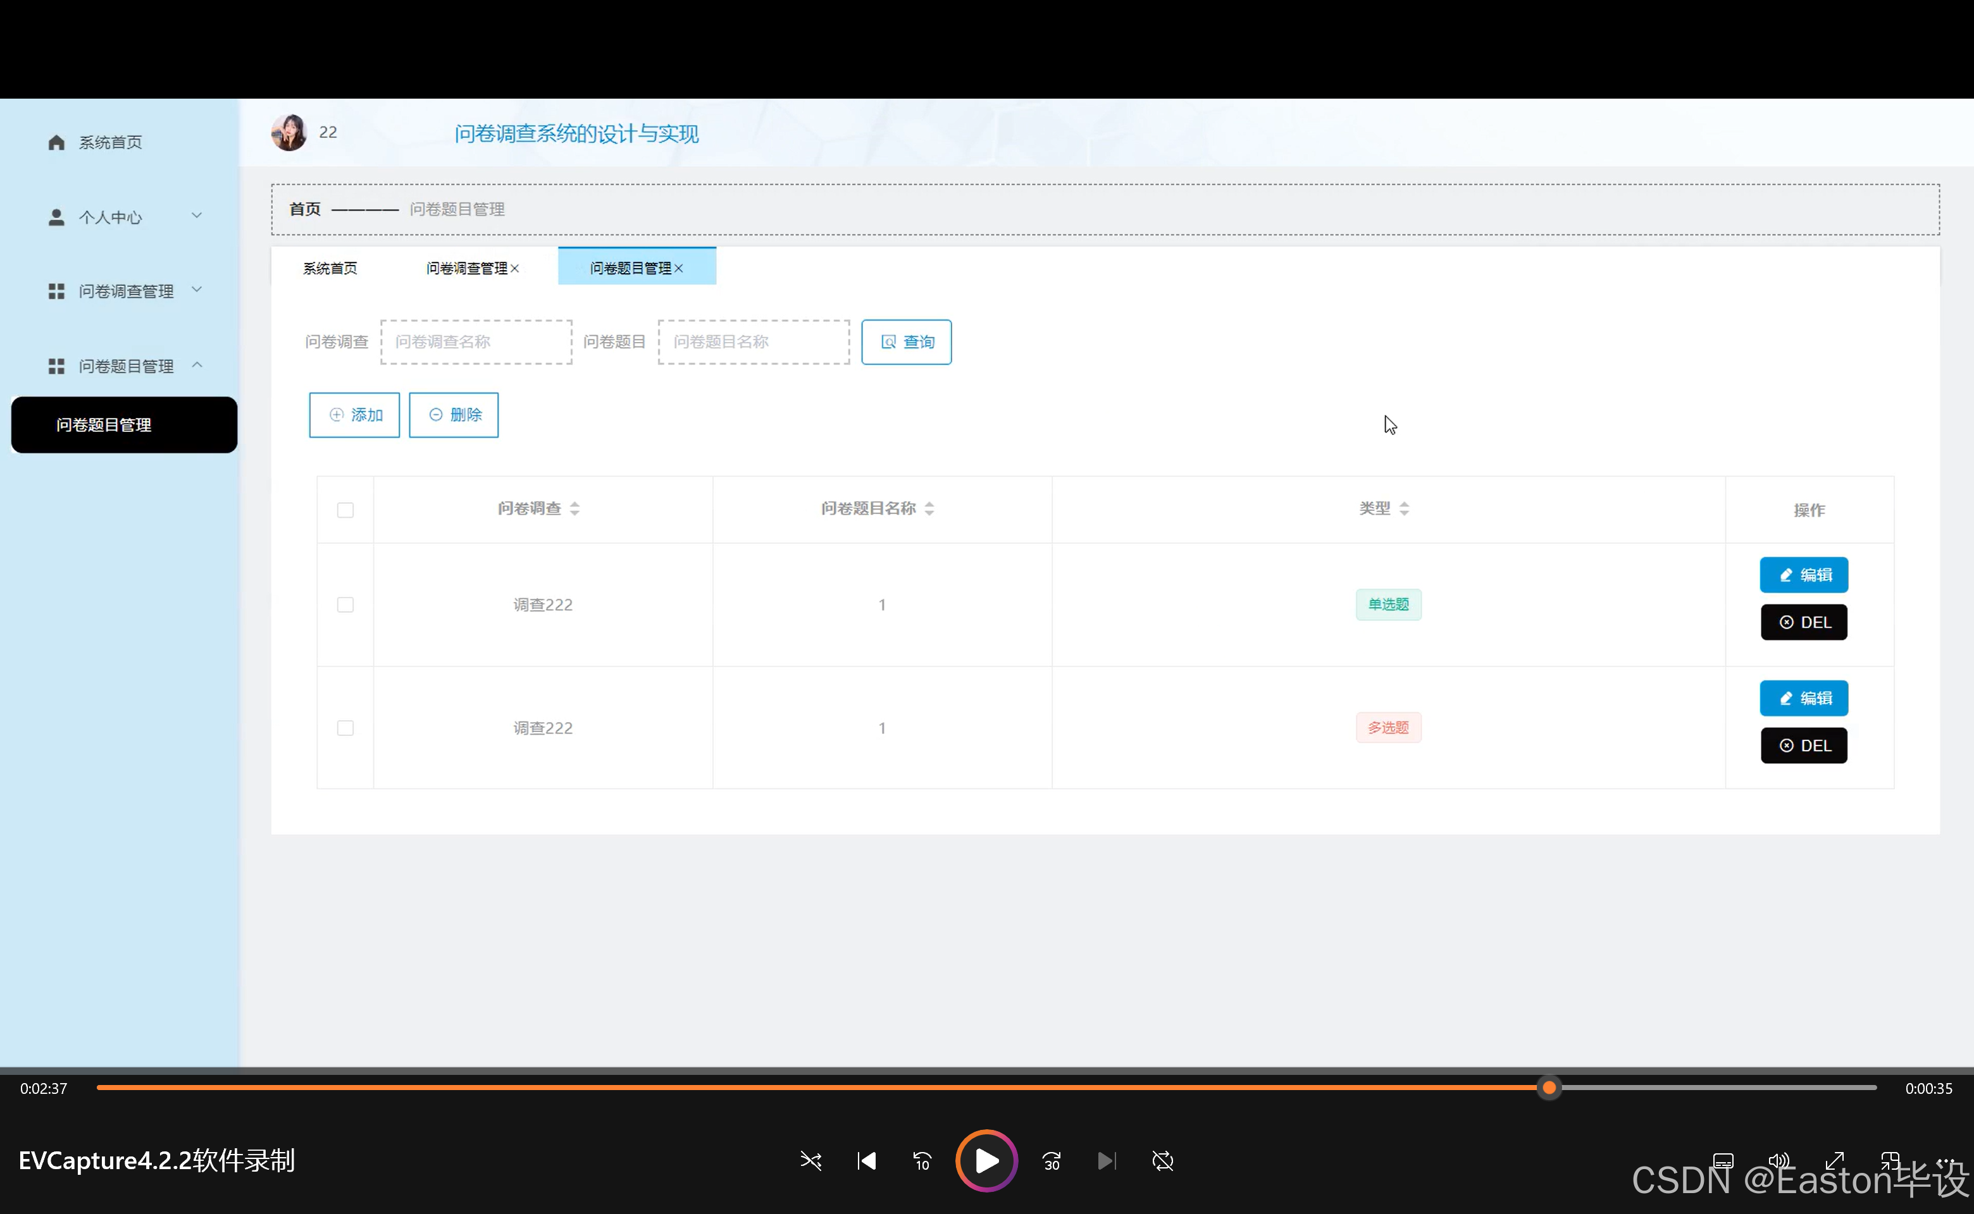Skip forward 30 seconds
Image resolution: width=1974 pixels, height=1214 pixels.
(x=1052, y=1161)
